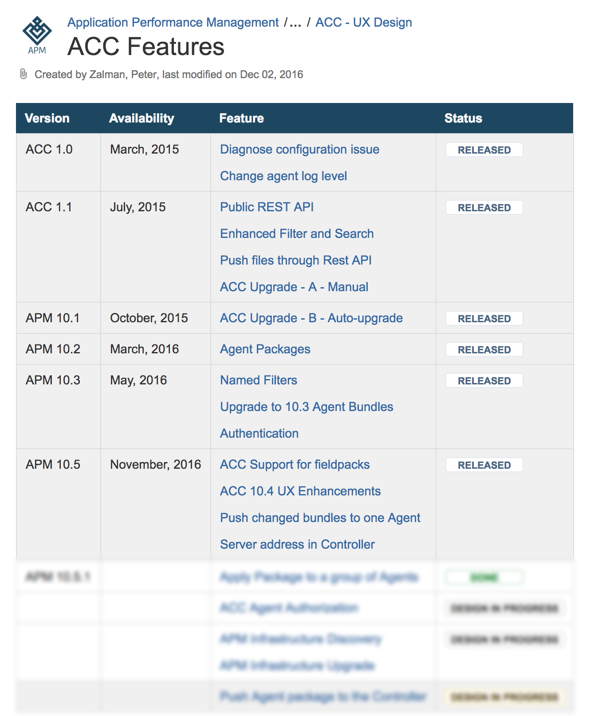Open Diagnose configuration issue link

pyautogui.click(x=299, y=150)
